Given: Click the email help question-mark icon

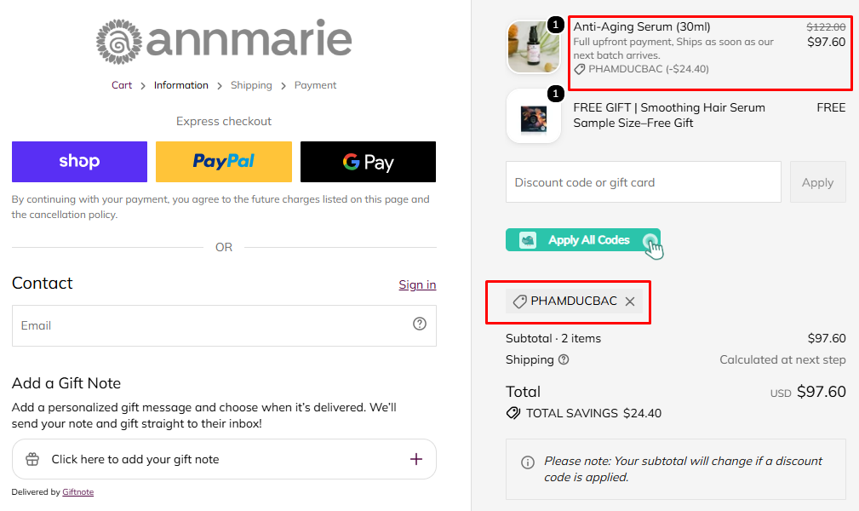Looking at the screenshot, I should point(420,324).
